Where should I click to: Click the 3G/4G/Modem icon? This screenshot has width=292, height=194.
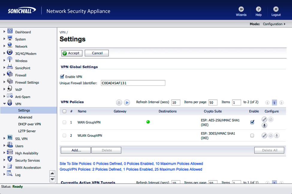[x=10, y=52]
